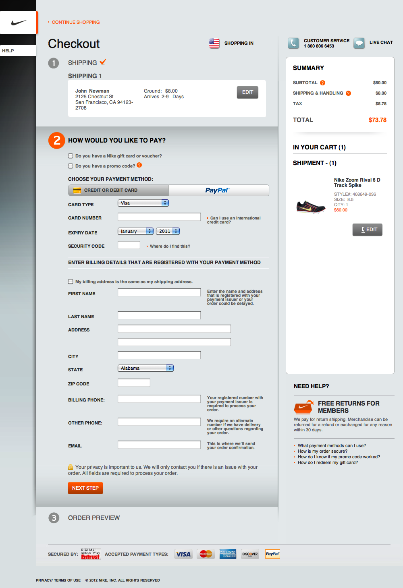Click 'How do I know if my promo code worked?'
Screen dimensions: 403x588
point(339,457)
